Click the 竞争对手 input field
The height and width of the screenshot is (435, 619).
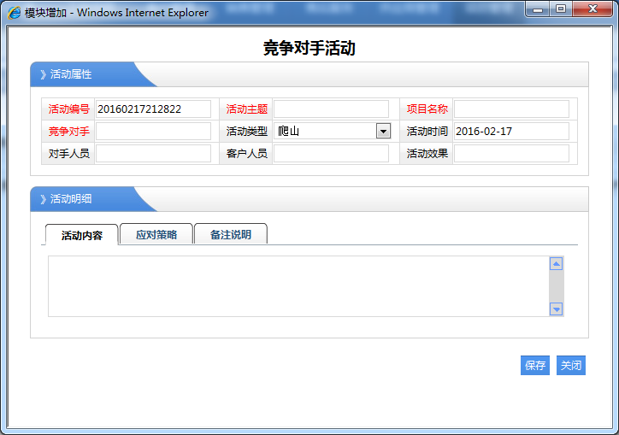(x=153, y=131)
